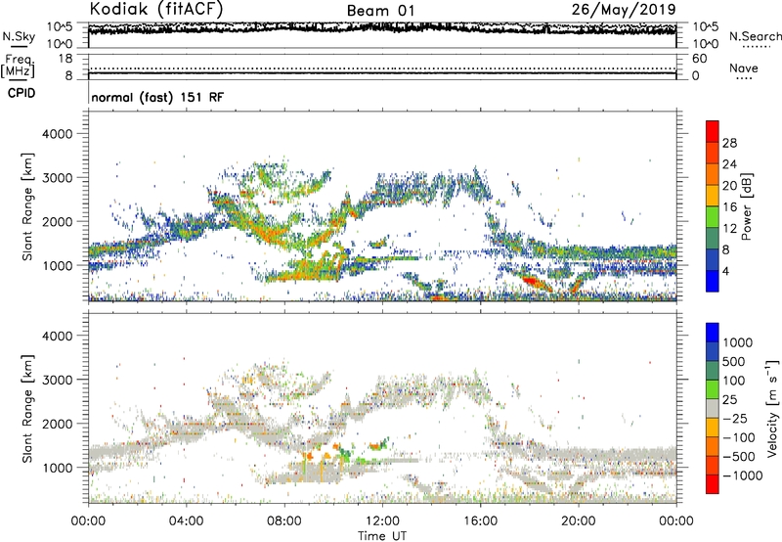Click the '500' label on Velocity colorbar

pyautogui.click(x=734, y=362)
